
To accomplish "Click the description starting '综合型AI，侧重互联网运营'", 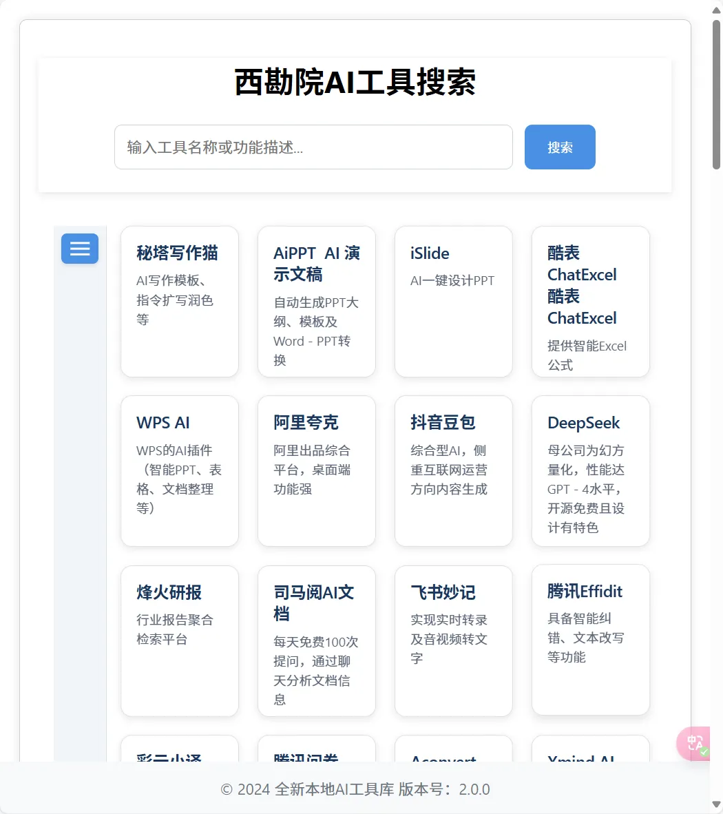I will pyautogui.click(x=449, y=470).
